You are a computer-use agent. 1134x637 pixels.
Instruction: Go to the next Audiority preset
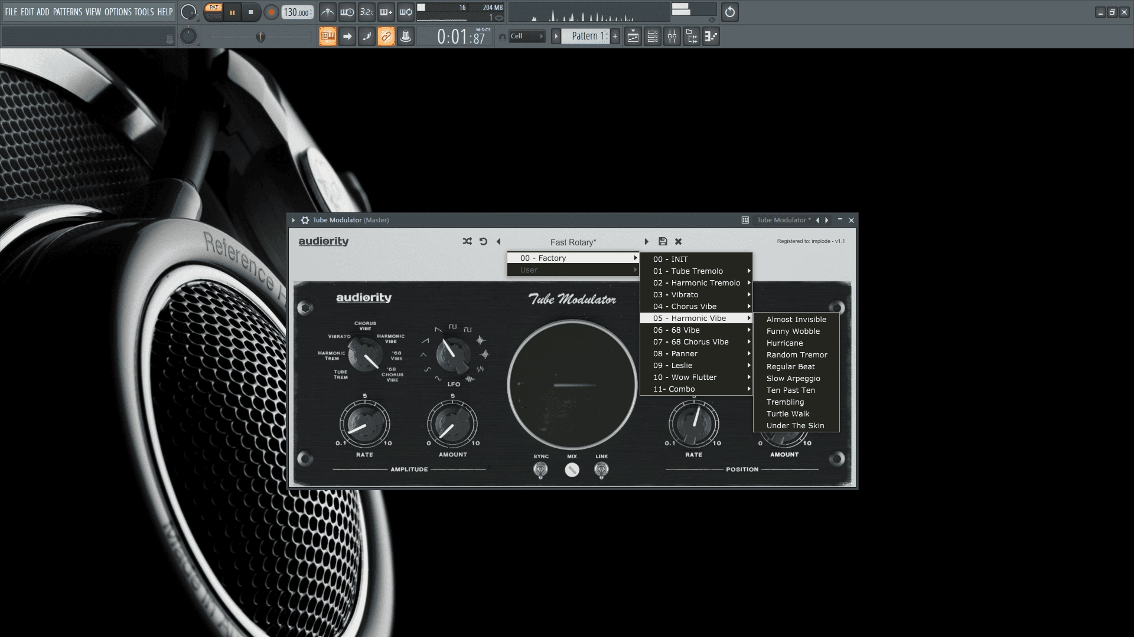coord(646,241)
